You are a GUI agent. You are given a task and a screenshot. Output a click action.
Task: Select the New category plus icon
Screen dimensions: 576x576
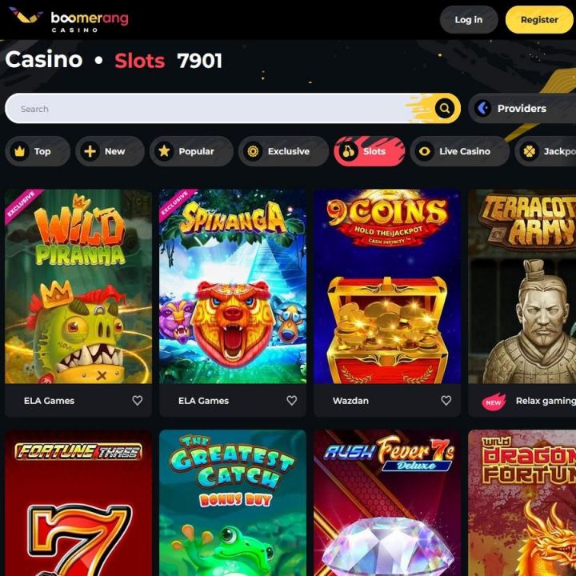[90, 151]
